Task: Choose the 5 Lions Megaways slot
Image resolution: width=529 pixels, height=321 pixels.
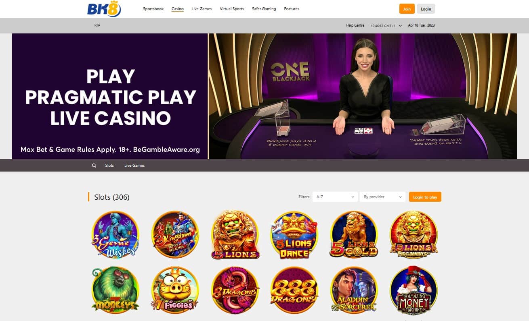Action: (414, 234)
